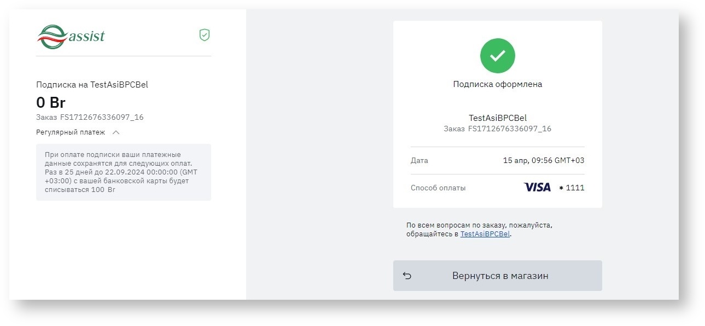This screenshot has height=326, width=705.
Task: Collapse the chevron next to Регулярный платеж
Action: pos(115,132)
